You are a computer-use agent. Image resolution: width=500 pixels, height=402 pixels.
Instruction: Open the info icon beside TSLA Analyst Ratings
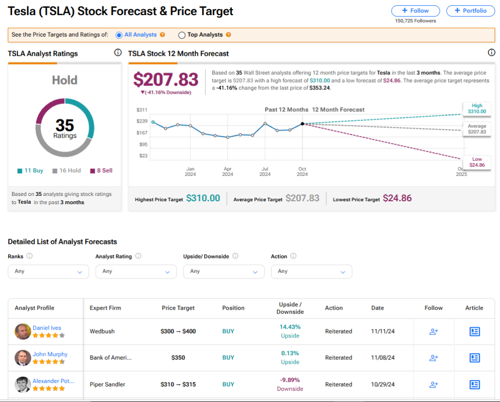118,53
